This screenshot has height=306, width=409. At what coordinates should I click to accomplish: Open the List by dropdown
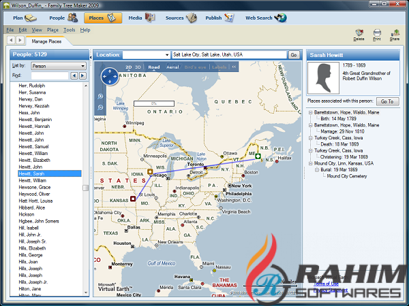click(x=59, y=66)
